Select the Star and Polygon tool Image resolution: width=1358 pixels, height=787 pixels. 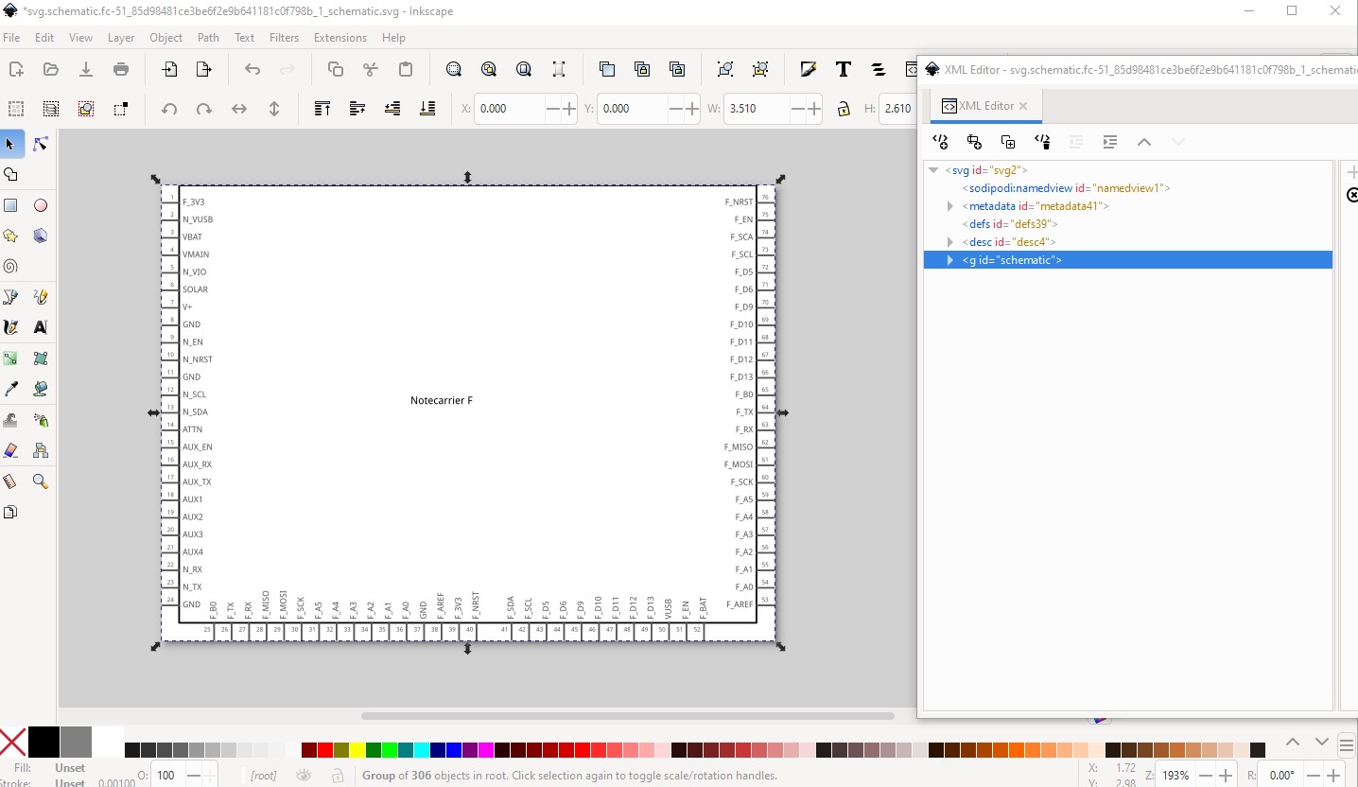coord(10,236)
